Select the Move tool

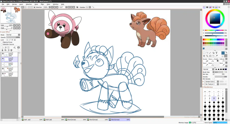click(x=204, y=56)
